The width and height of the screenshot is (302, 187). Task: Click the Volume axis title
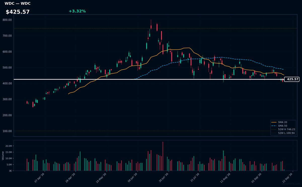tap(3, 155)
